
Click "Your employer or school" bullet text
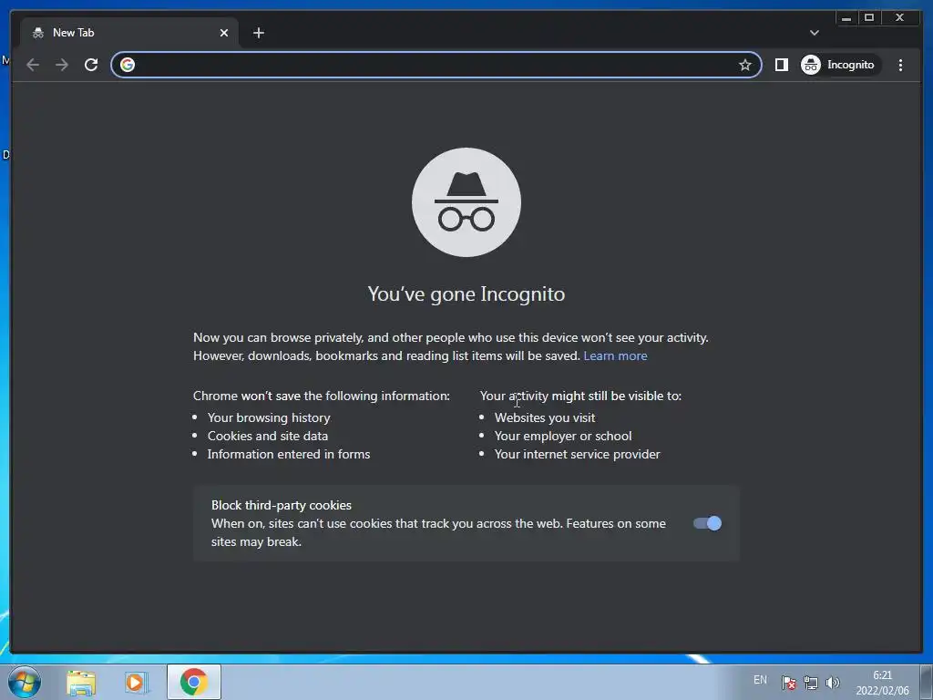tap(563, 437)
